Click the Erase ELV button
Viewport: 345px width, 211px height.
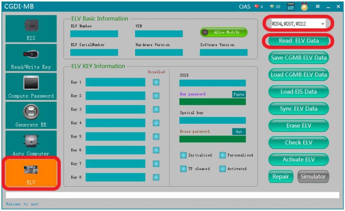299,126
